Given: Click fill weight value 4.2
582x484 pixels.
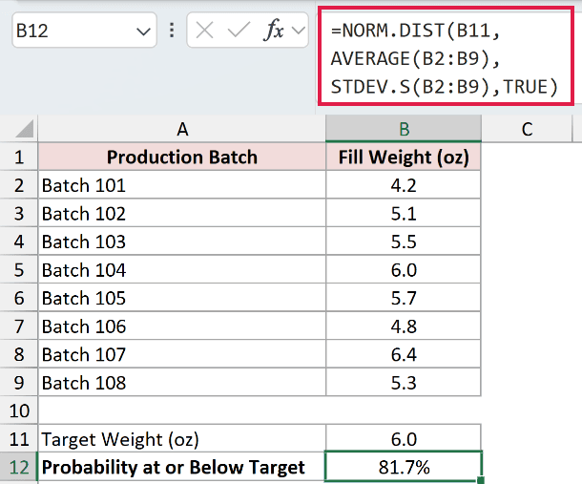Looking at the screenshot, I should [404, 185].
